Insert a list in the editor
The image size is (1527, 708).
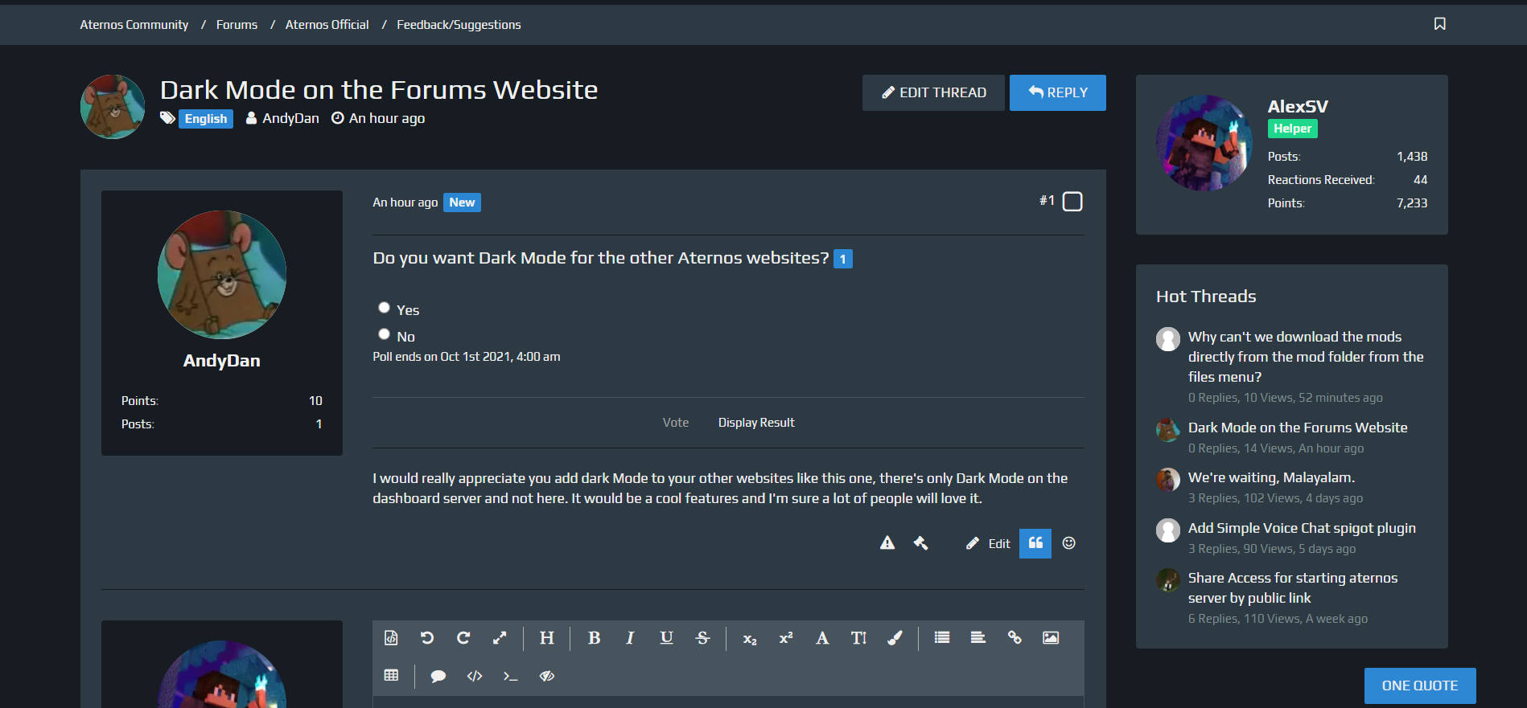942,638
